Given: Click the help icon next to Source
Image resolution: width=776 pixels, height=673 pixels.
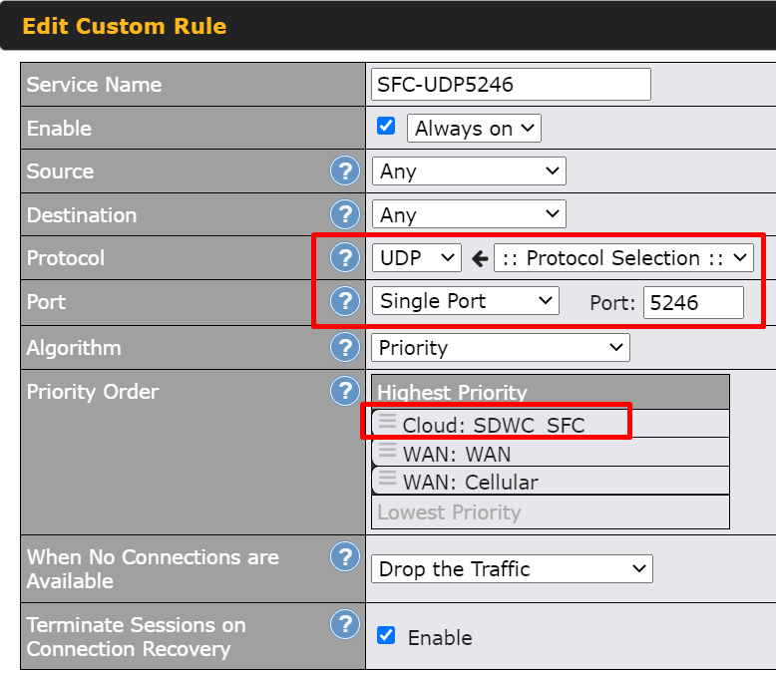Looking at the screenshot, I should coord(344,171).
